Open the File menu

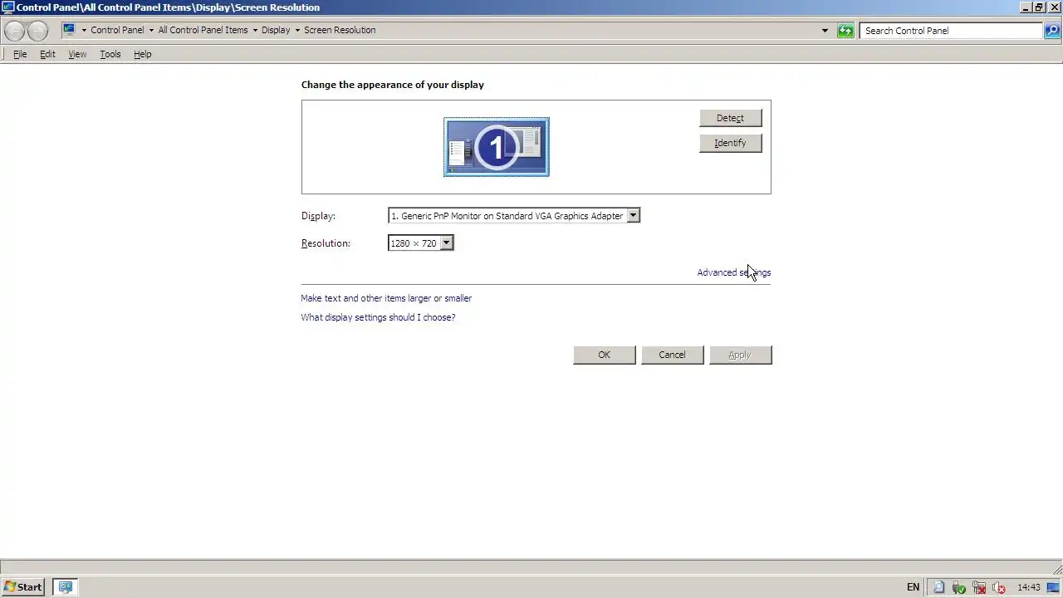click(20, 54)
